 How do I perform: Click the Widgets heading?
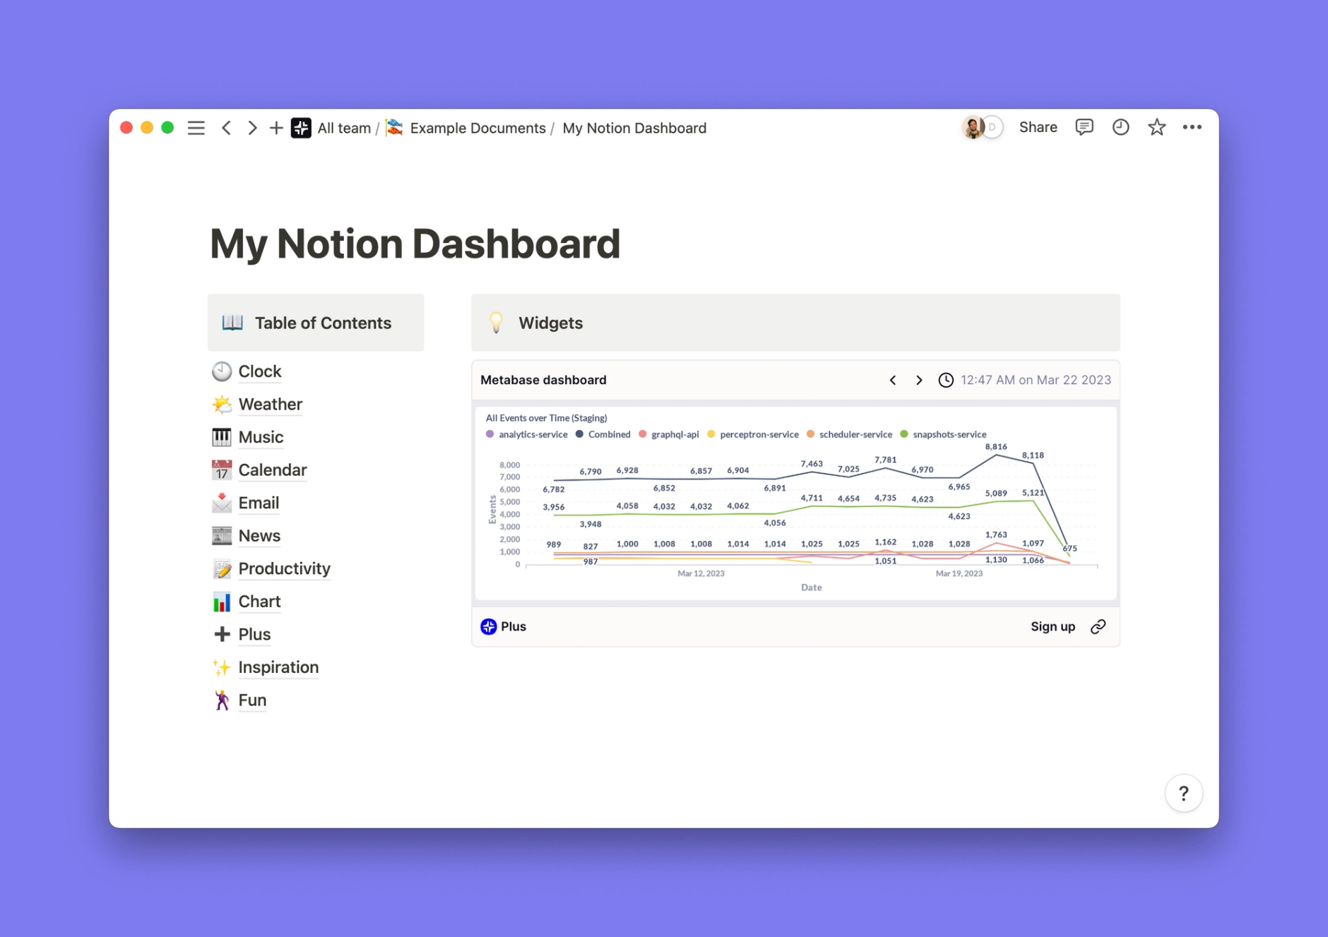pos(550,323)
